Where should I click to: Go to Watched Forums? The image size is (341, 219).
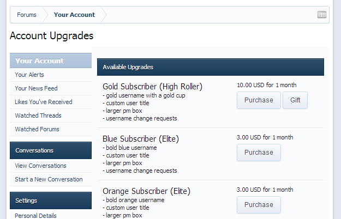click(x=37, y=129)
